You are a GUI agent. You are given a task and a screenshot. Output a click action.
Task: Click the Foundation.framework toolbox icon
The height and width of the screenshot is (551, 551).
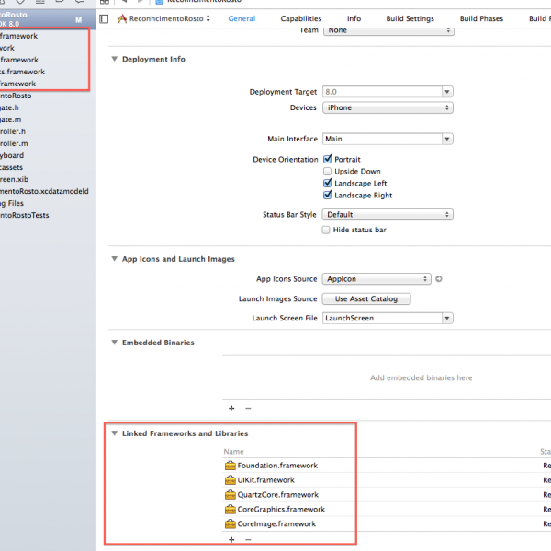(231, 466)
